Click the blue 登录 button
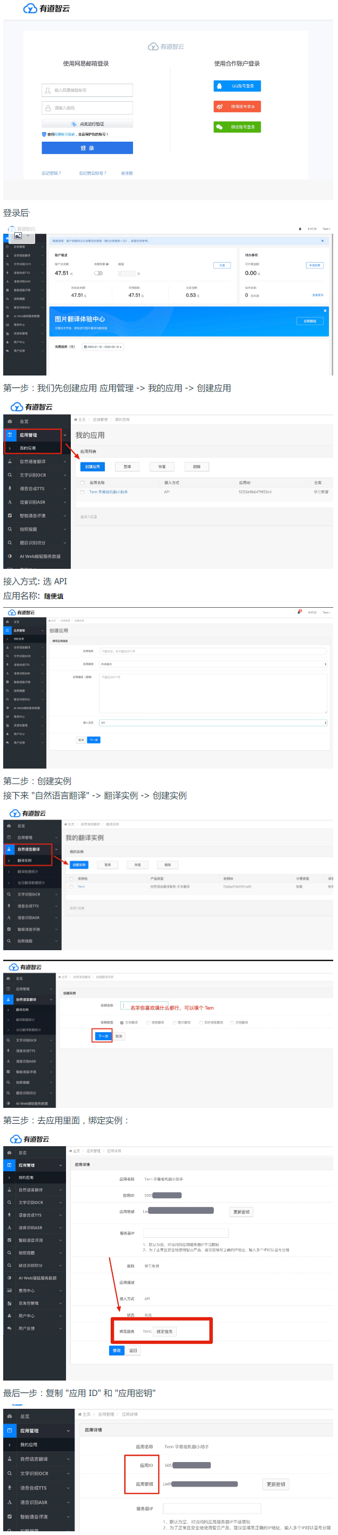This screenshot has width=338, height=1535. point(87,148)
